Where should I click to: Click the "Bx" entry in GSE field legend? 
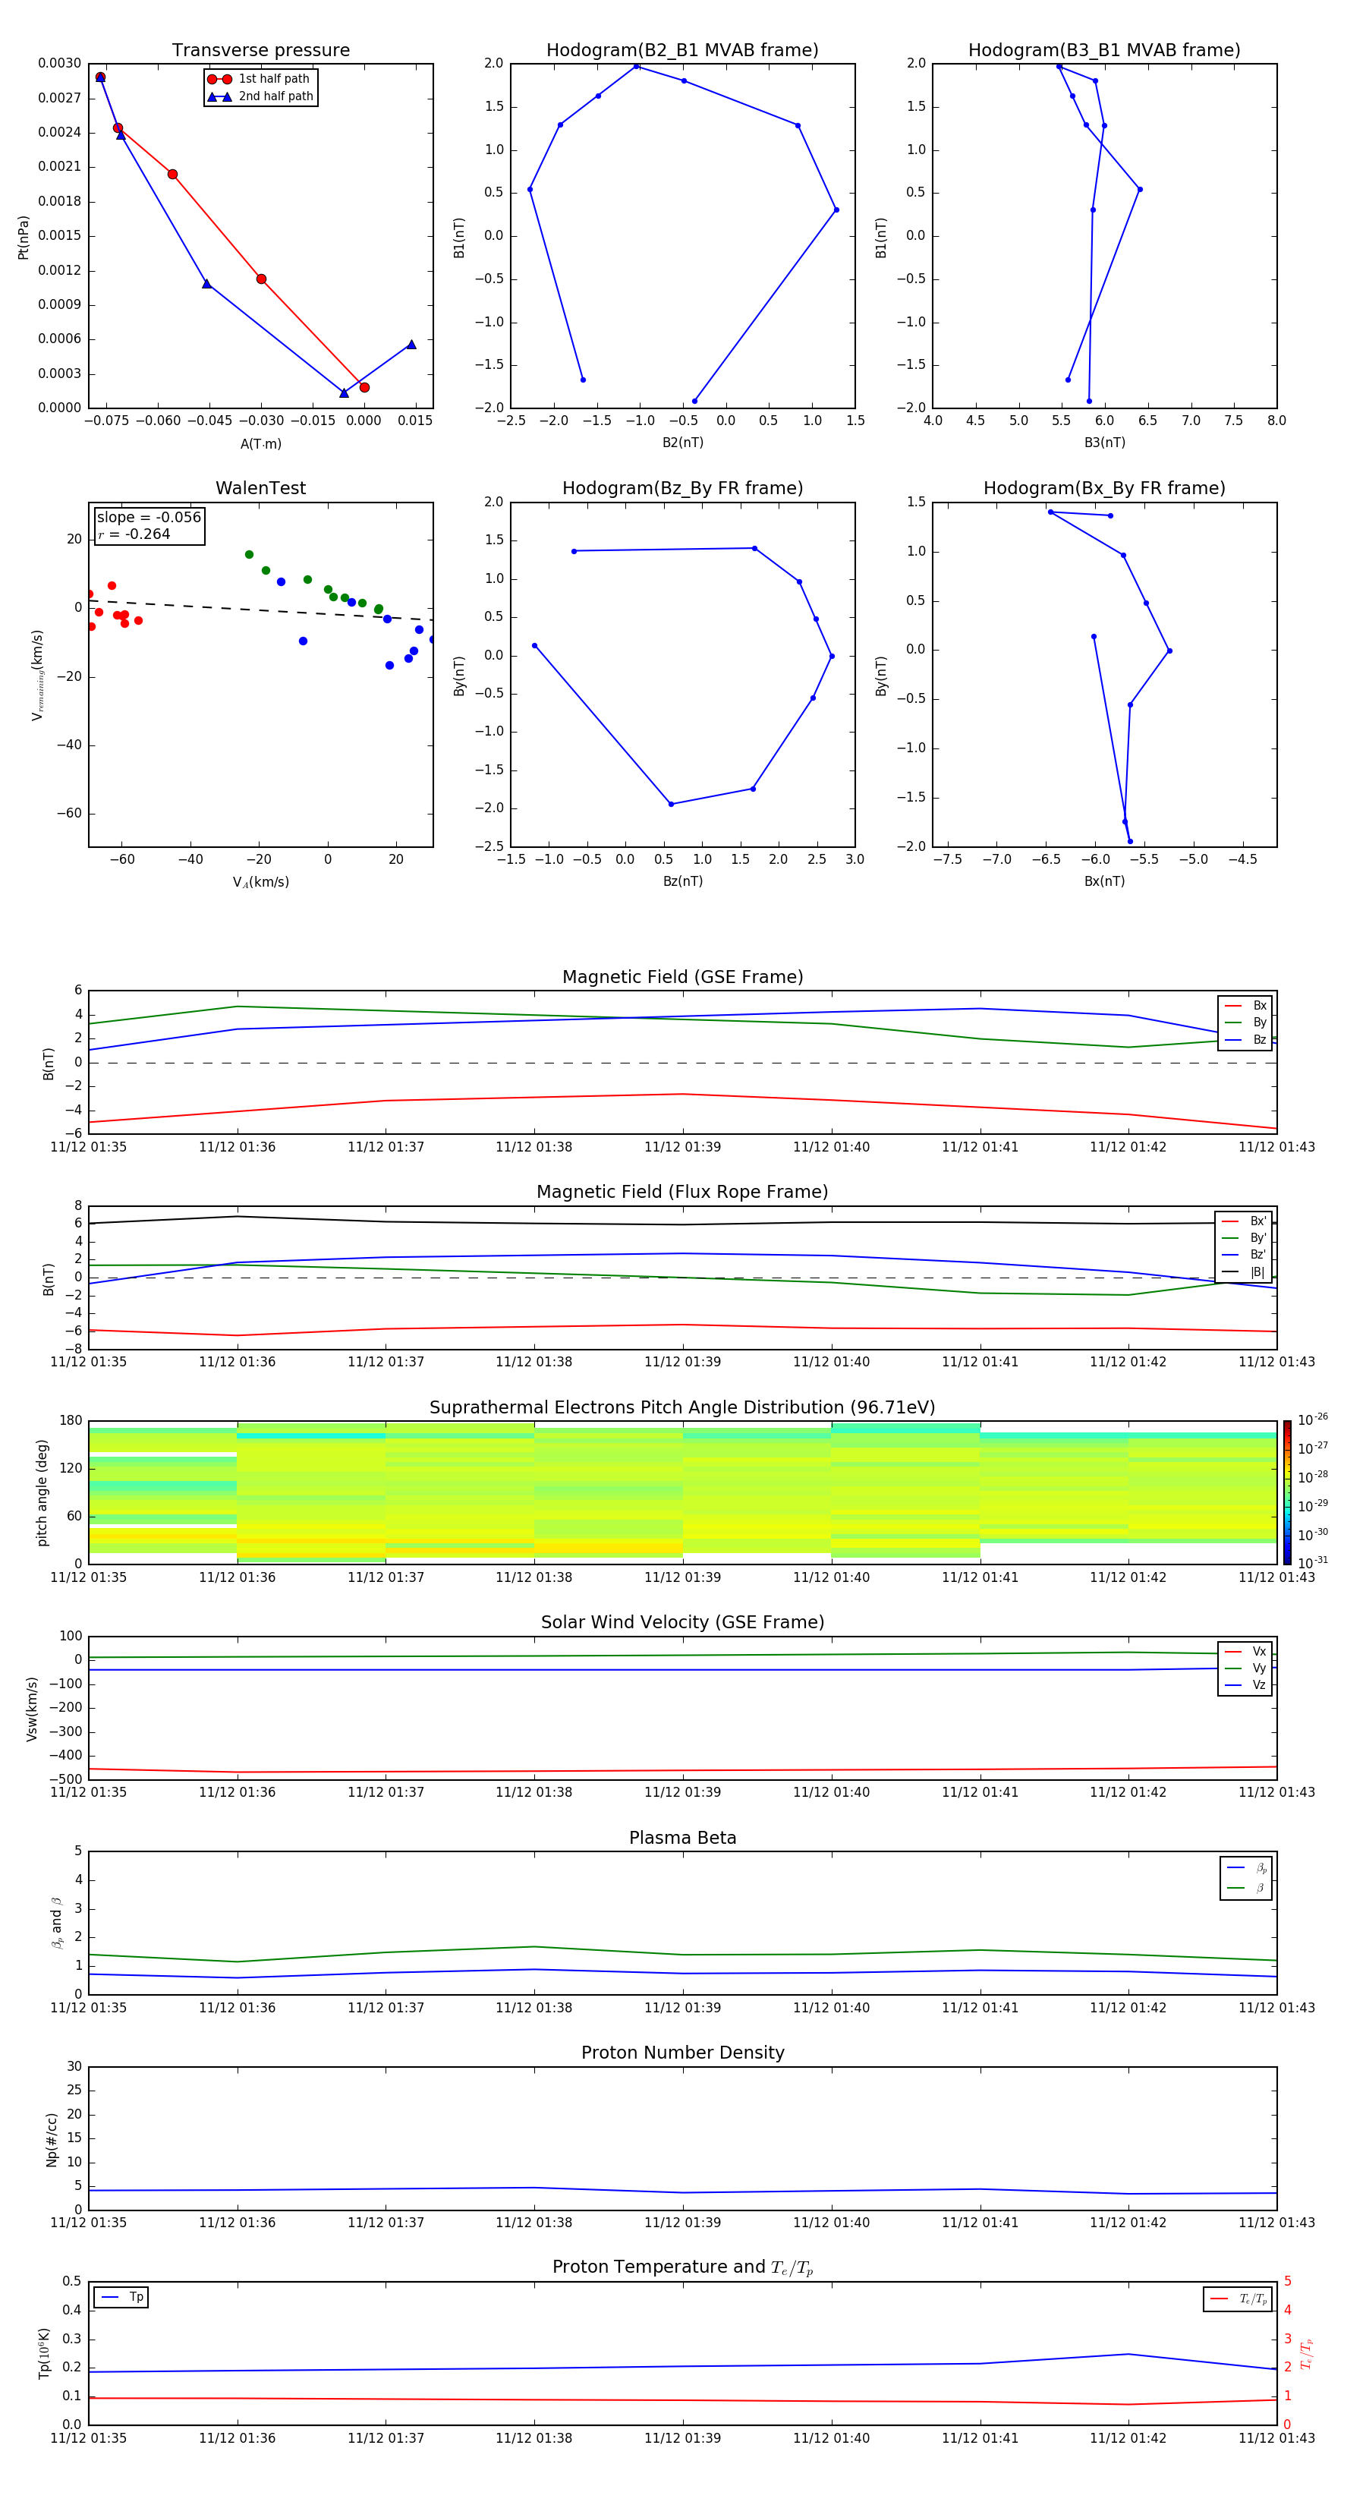(x=1246, y=1006)
